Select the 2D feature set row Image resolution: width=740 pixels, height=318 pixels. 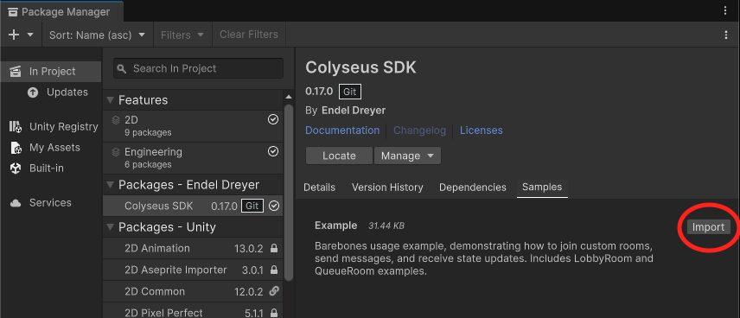click(x=193, y=126)
